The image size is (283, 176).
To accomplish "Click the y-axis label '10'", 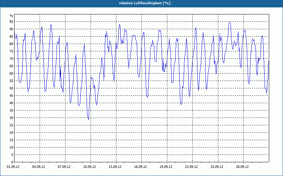I will click(11, 147).
